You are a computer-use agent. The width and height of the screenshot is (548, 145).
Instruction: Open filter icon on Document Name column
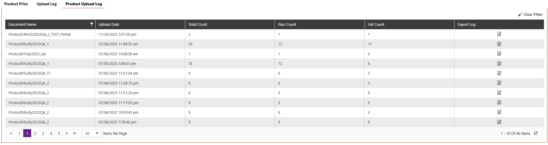point(91,24)
